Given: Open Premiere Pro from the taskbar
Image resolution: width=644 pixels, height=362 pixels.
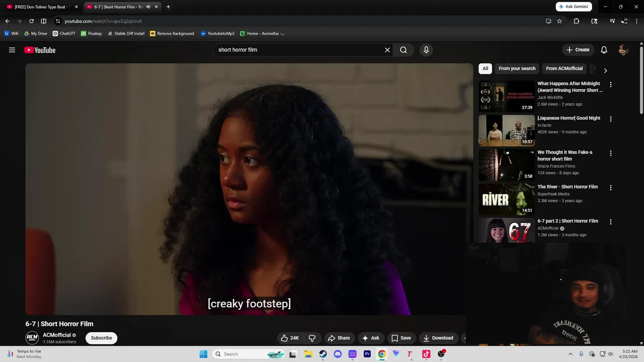Looking at the screenshot, I should [367, 354].
